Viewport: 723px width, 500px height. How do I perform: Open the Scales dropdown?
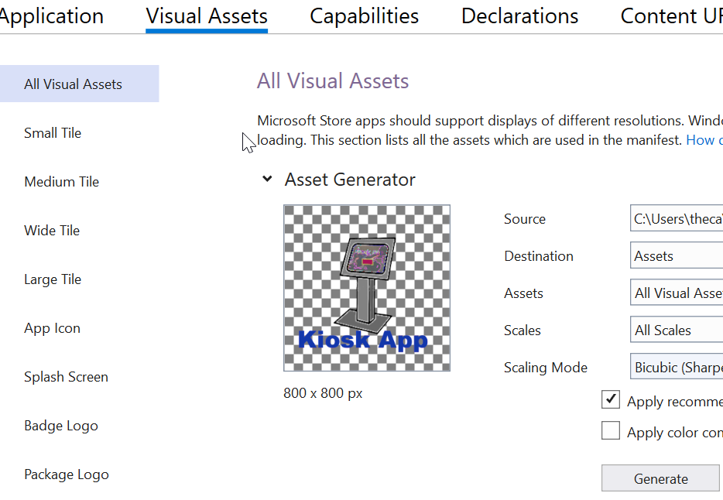click(677, 330)
